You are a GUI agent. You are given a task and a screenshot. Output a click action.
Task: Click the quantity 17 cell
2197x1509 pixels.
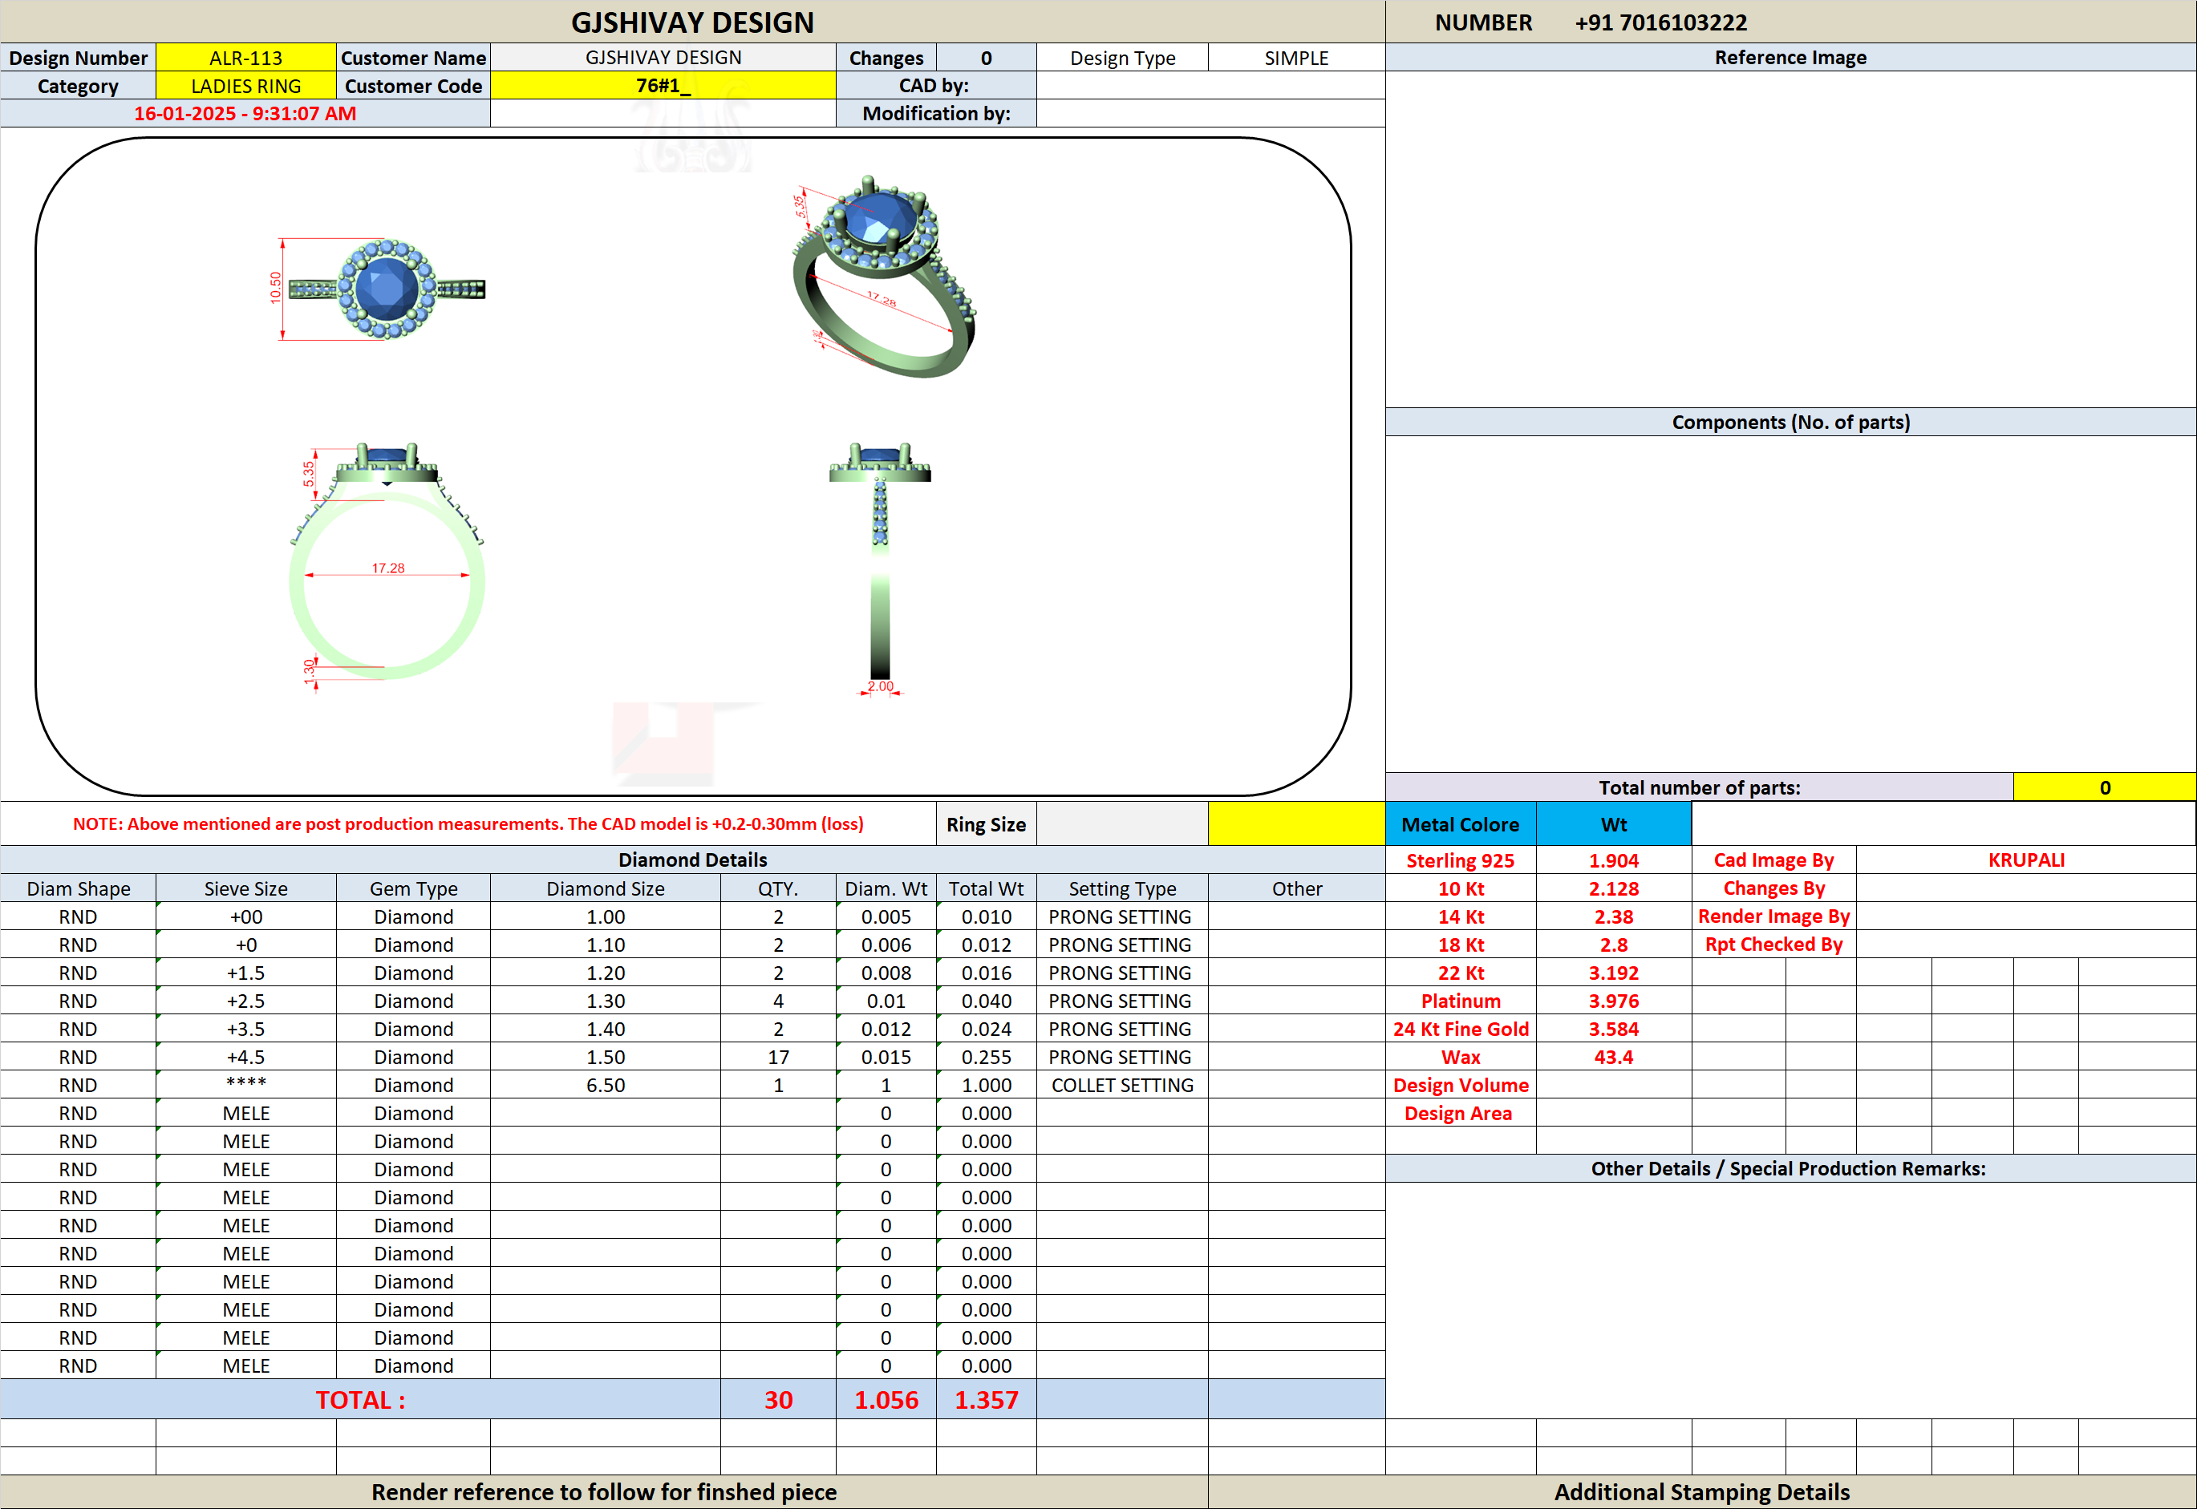[778, 1057]
